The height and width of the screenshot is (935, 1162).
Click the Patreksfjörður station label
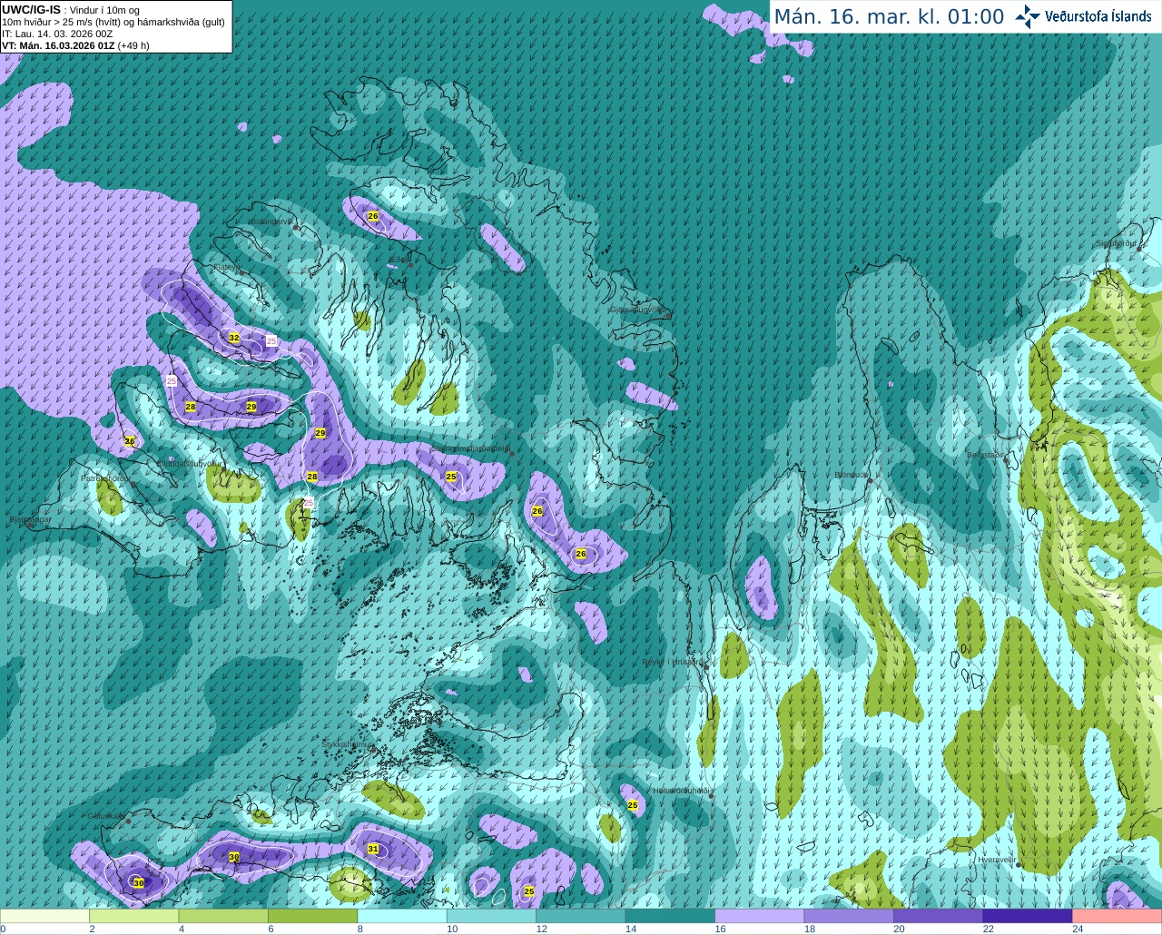pyautogui.click(x=104, y=477)
